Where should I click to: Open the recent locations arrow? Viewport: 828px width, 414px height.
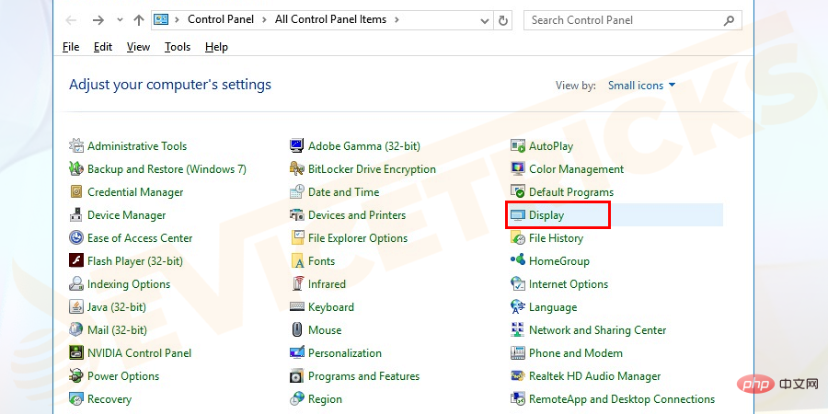pos(120,20)
